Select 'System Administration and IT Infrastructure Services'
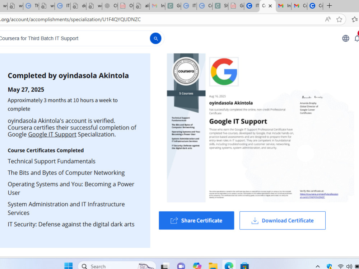Viewport: 359px width, 269px height. pyautogui.click(x=66, y=208)
